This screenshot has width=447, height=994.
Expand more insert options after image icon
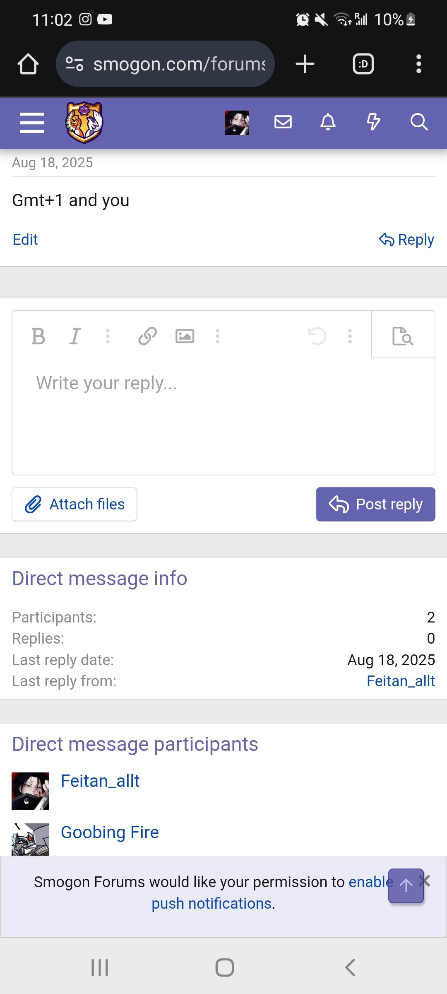click(218, 336)
